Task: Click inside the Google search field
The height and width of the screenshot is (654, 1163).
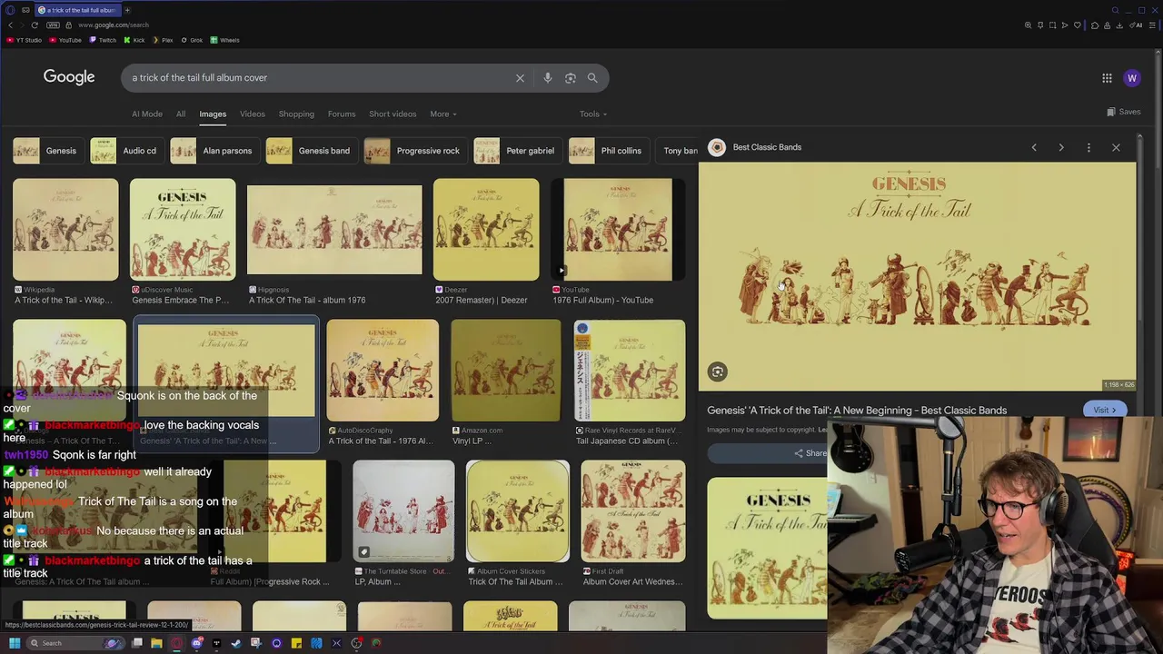Action: [318, 78]
